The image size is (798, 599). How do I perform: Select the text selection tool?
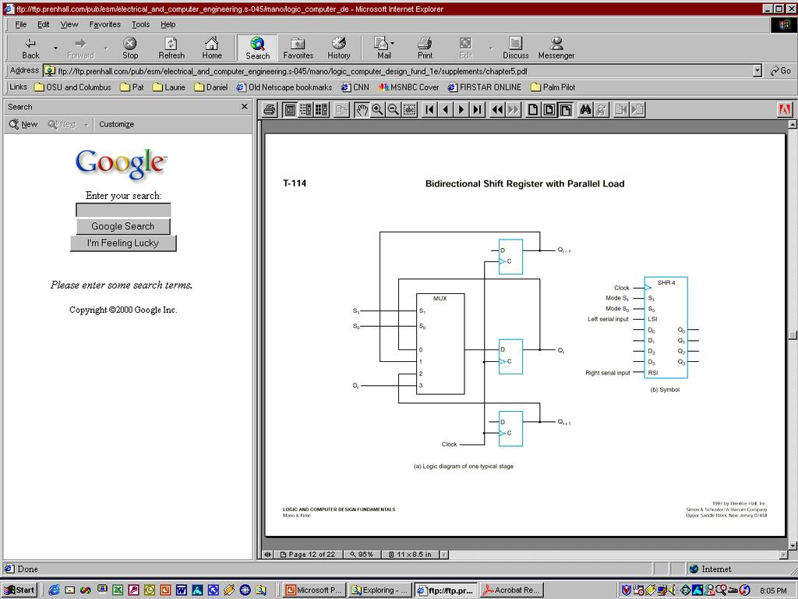pyautogui.click(x=410, y=110)
